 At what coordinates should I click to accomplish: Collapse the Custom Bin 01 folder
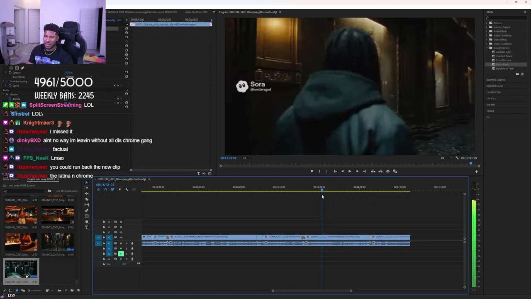487,48
